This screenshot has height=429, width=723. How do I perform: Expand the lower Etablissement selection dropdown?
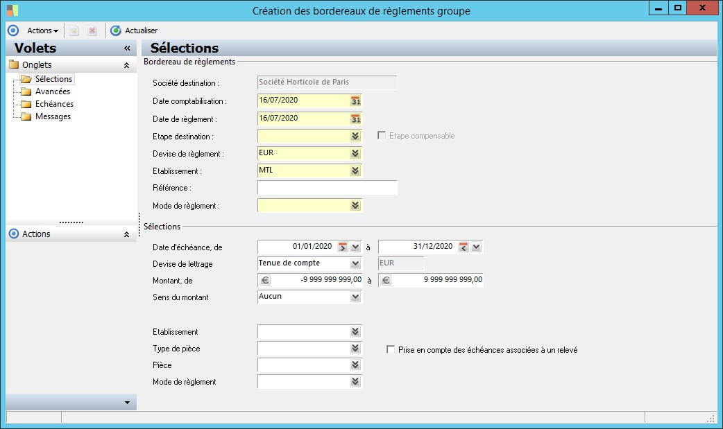tap(355, 331)
